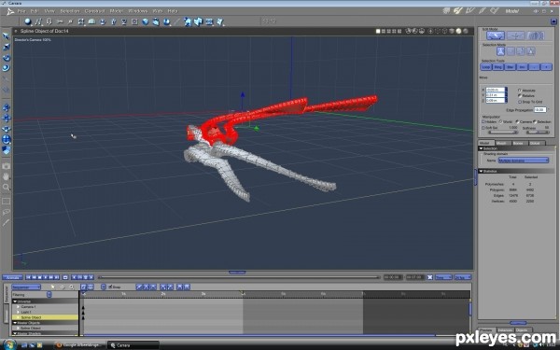
Task: Select the second Edit Mode button
Action: pyautogui.click(x=516, y=35)
